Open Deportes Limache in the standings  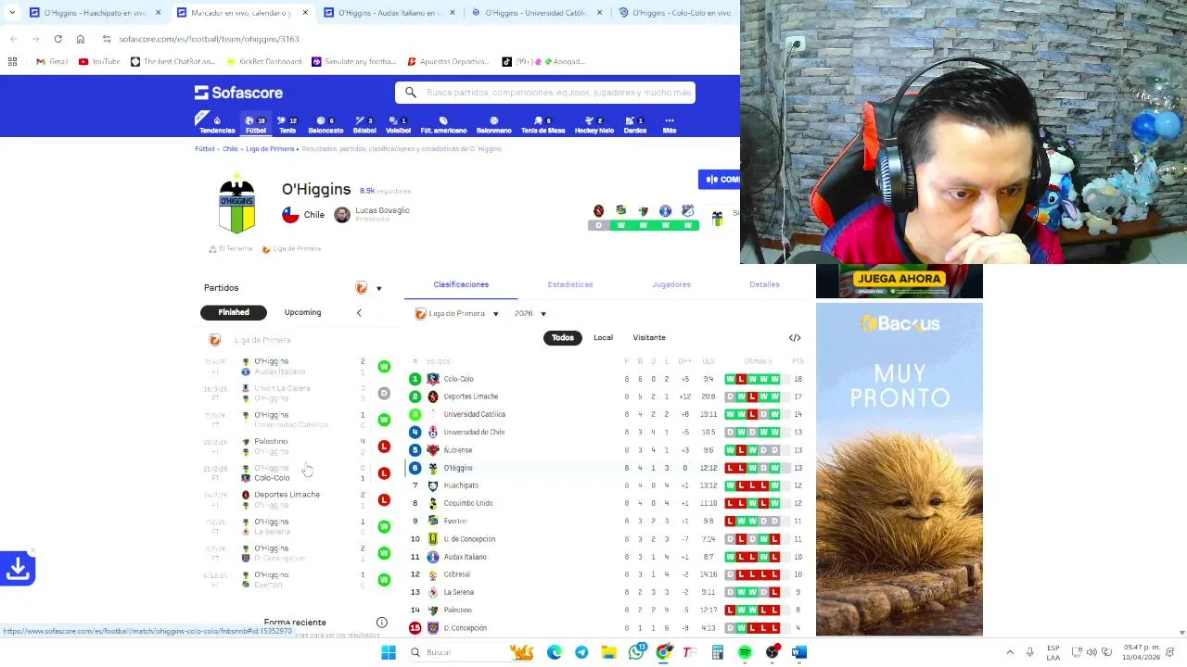[x=607, y=396]
